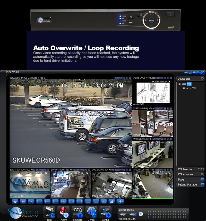Click the PSS V4.03 title text
Image resolution: width=206 pixels, height=221 pixels.
(x=12, y=72)
